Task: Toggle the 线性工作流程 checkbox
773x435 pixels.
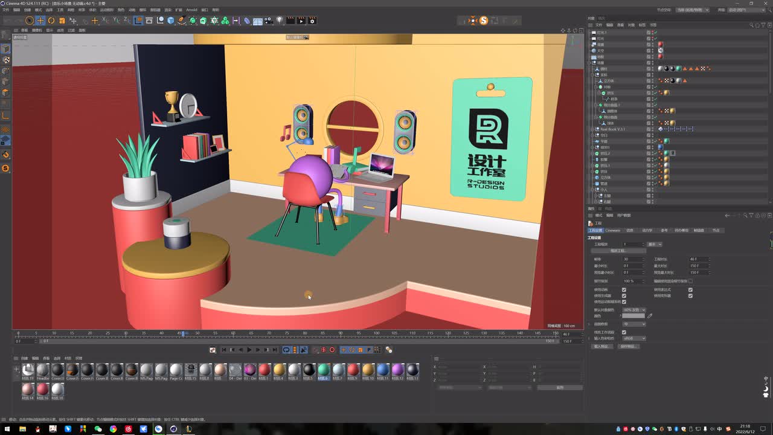Action: pyautogui.click(x=624, y=332)
